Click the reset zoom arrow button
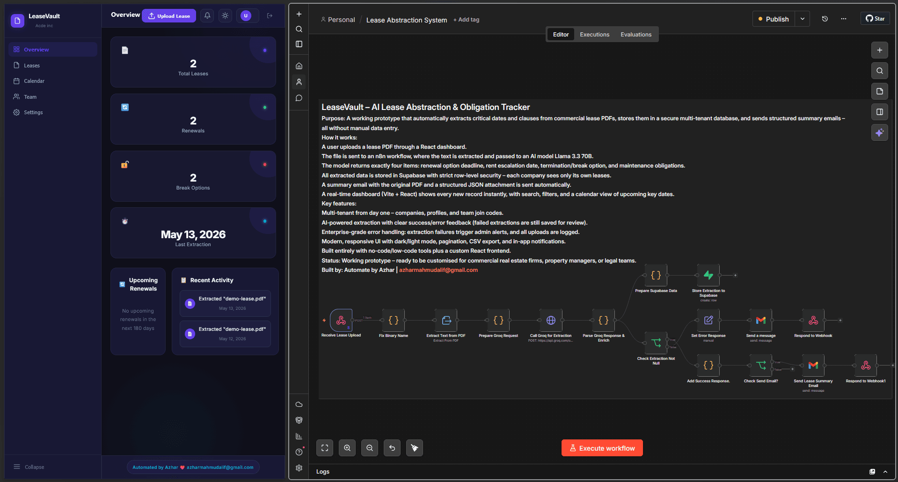The image size is (898, 482). coord(392,448)
